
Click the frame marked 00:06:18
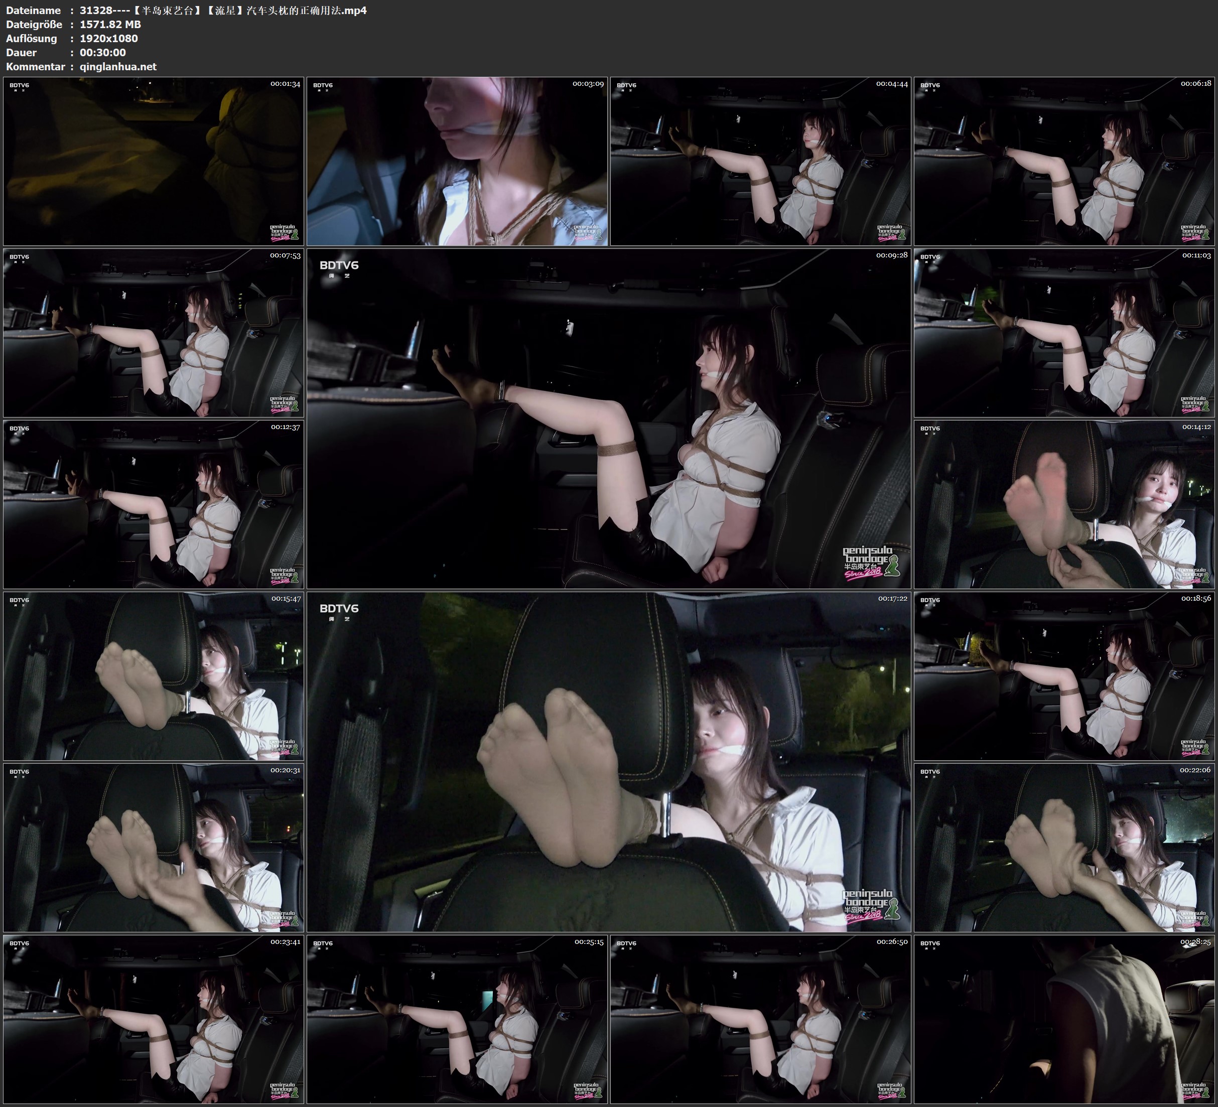tap(1064, 162)
